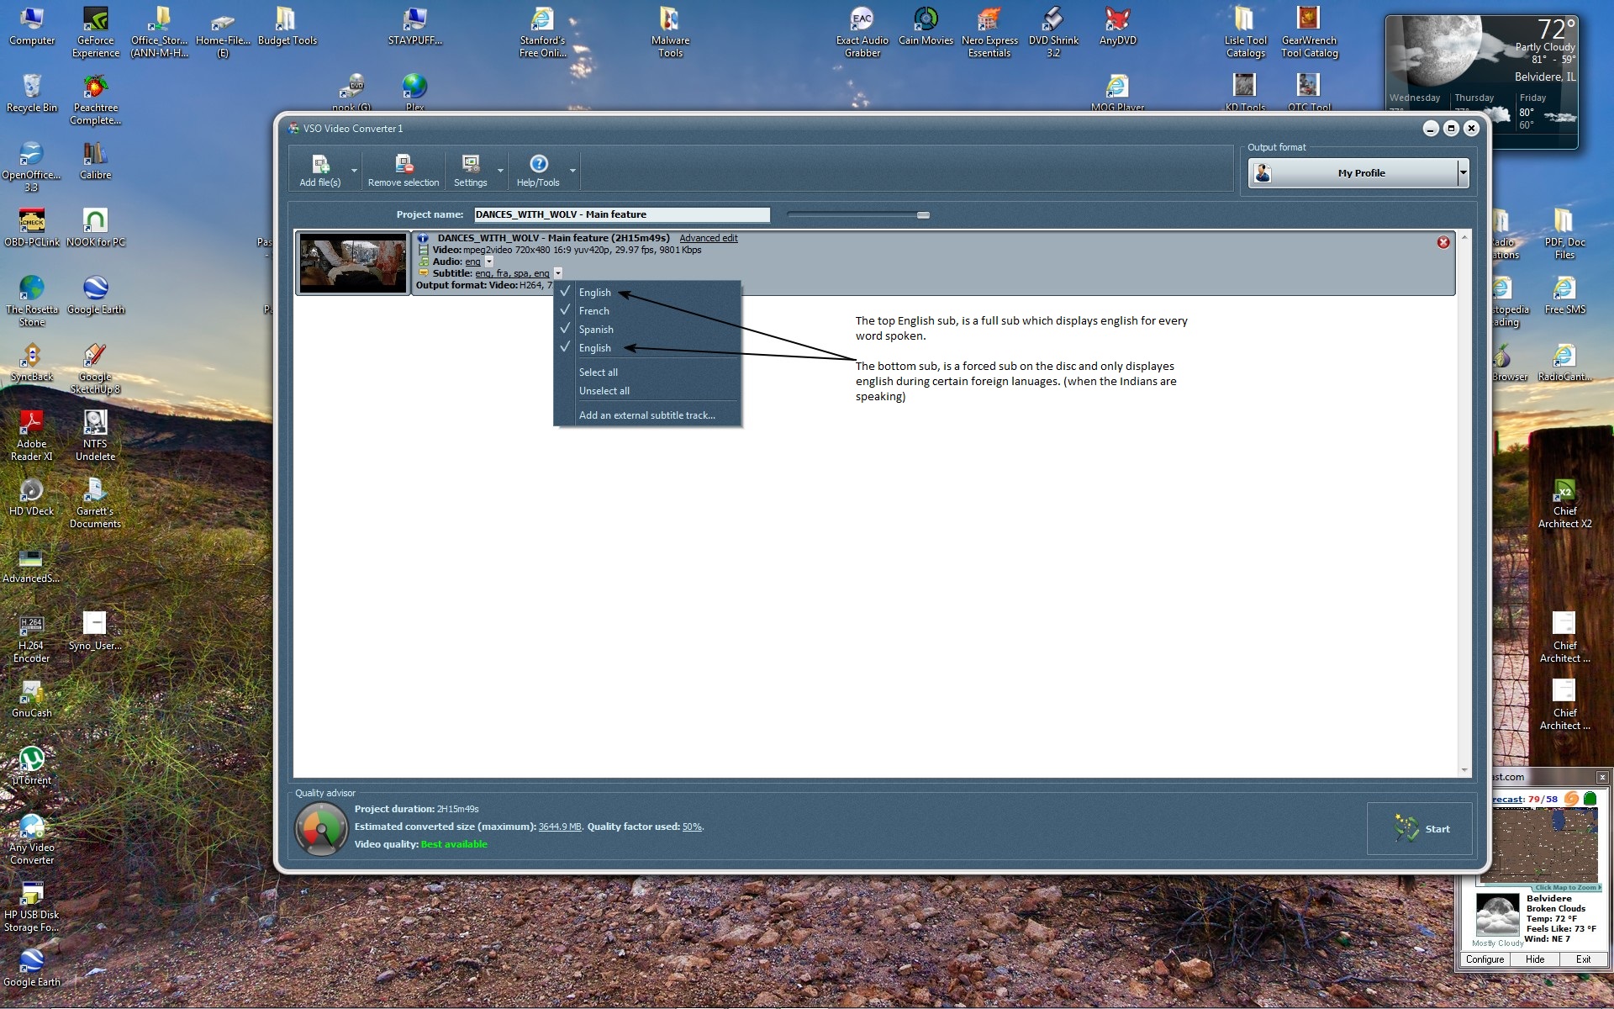1614x1009 pixels.
Task: Click the blue info icon beside DANCES_WITH_WOLV
Action: pyautogui.click(x=423, y=238)
